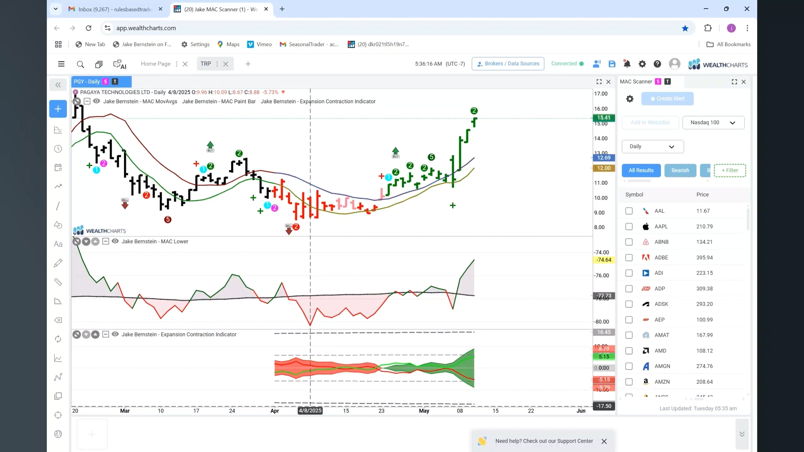This screenshot has width=804, height=452.
Task: Reload the browser page
Action: pos(88,28)
